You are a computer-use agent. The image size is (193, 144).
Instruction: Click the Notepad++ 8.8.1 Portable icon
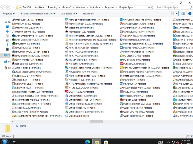(67, 80)
